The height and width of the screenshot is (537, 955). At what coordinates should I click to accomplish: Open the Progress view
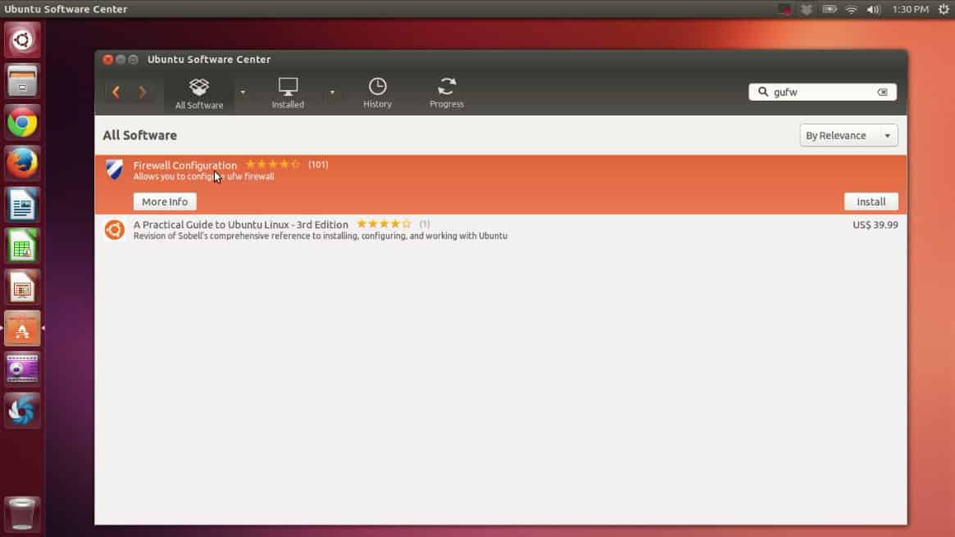coord(447,93)
